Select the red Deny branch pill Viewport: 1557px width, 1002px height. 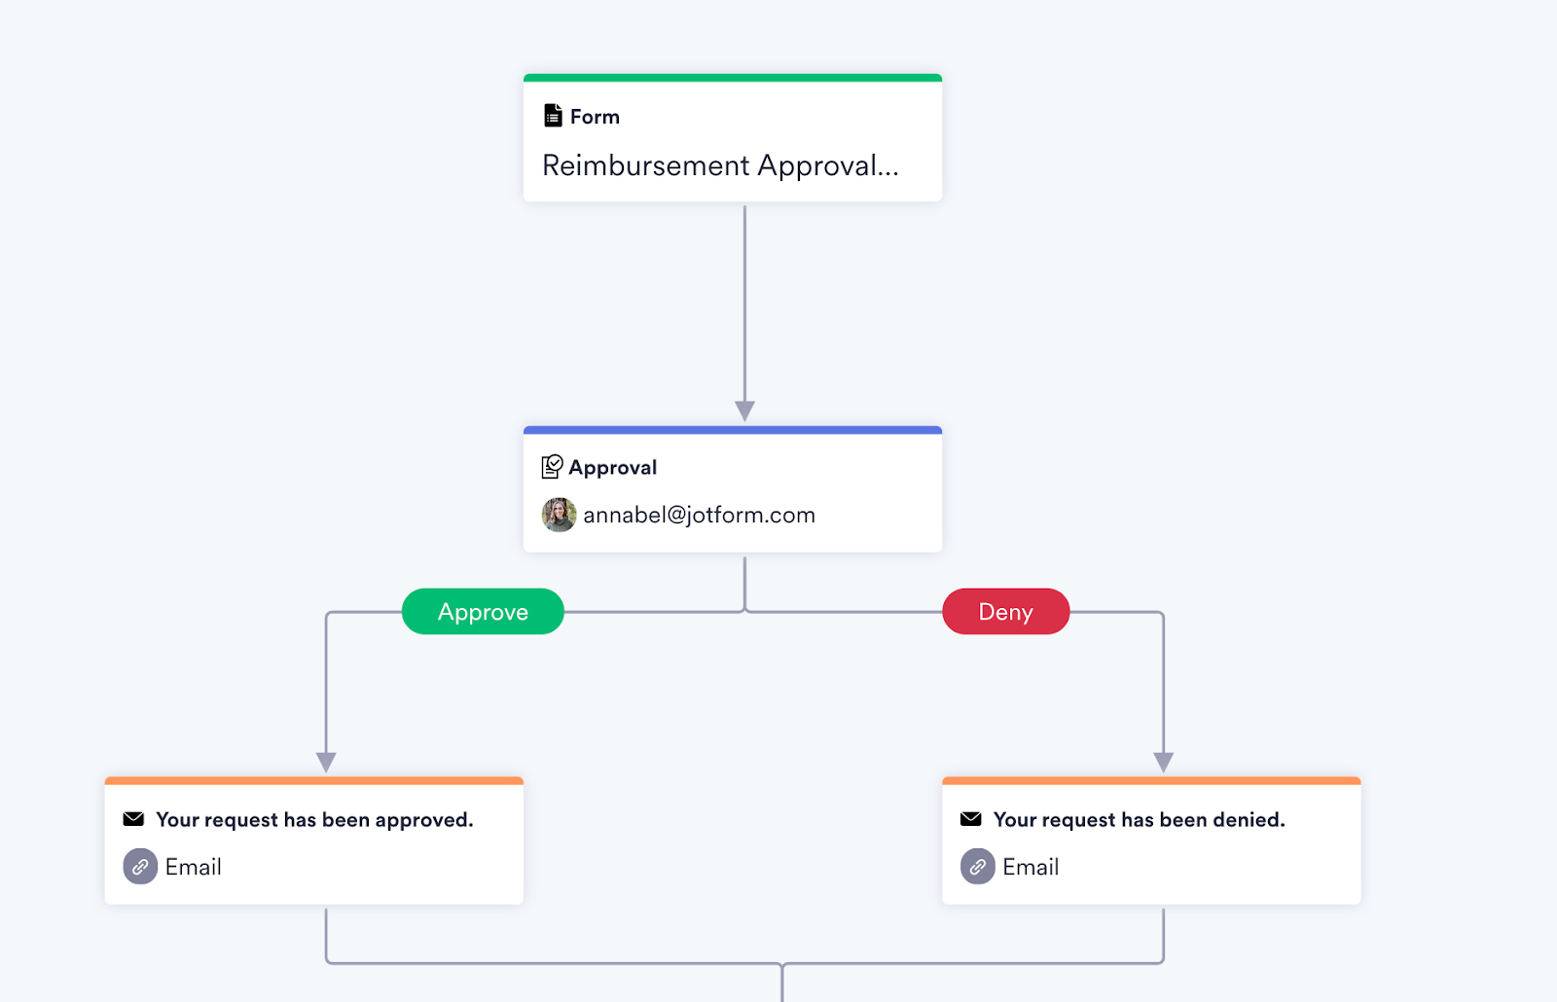point(1005,612)
